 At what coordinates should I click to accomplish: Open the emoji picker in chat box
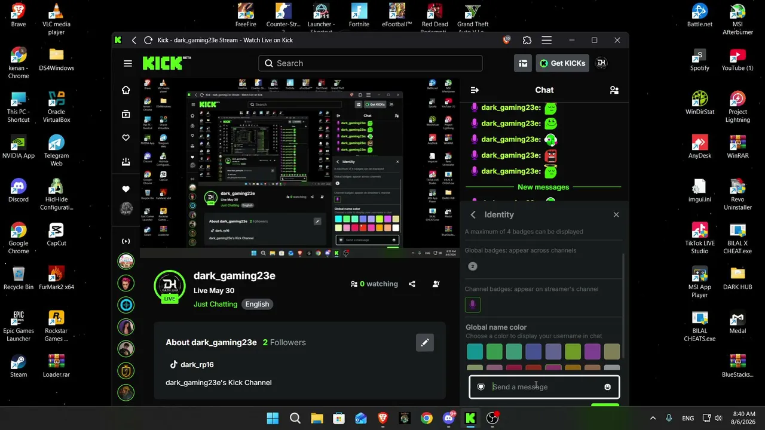click(607, 387)
